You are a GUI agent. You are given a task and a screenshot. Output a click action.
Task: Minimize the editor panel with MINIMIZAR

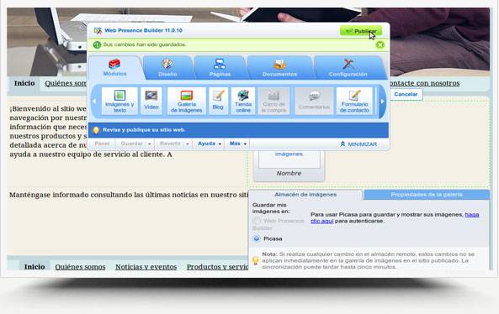tap(358, 144)
